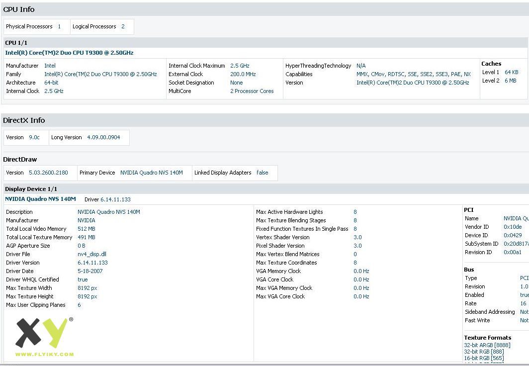The image size is (529, 366).
Task: Click the "CPU 1/1" header
Action: (x=16, y=43)
